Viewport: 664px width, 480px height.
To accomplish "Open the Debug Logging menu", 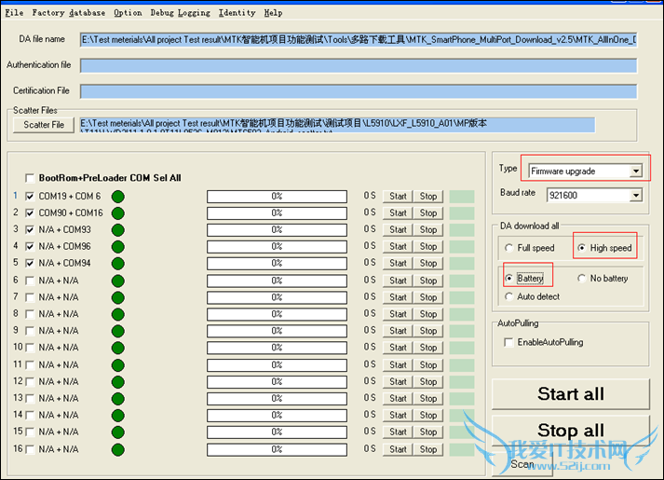I will [180, 13].
